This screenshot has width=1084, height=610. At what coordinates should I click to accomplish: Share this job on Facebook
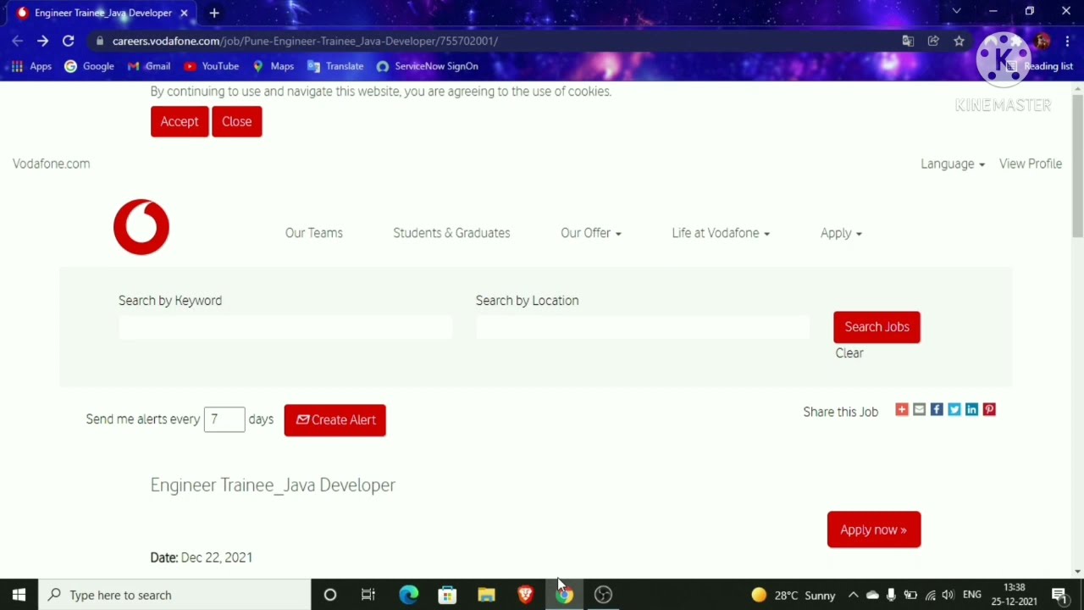pos(937,410)
